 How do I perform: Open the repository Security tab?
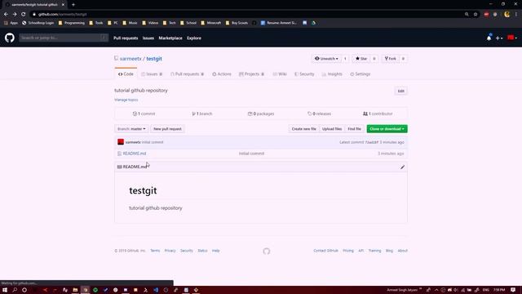(x=304, y=74)
